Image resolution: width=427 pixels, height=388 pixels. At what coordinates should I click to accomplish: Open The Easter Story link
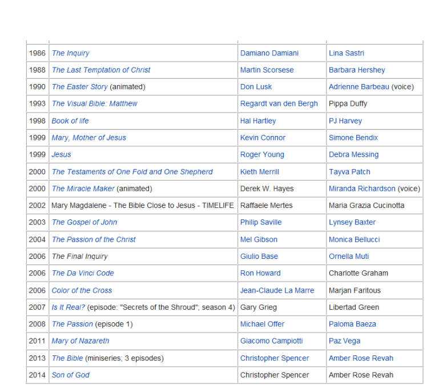point(79,87)
